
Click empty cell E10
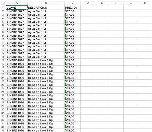tap(102, 39)
